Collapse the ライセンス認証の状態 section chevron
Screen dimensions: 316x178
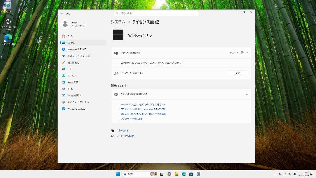[x=247, y=53]
